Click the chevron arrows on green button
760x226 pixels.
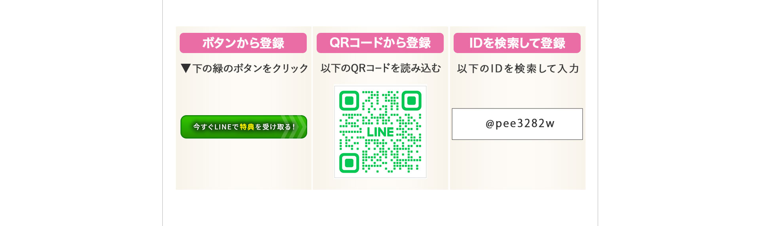(293, 127)
